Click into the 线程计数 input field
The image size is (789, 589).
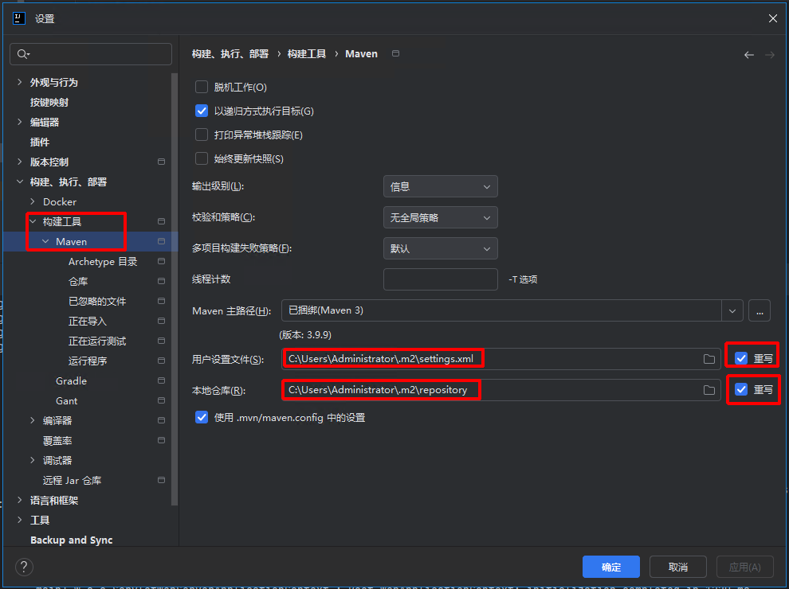click(x=440, y=279)
